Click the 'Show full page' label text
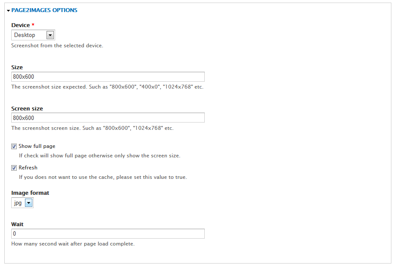 tap(37, 146)
